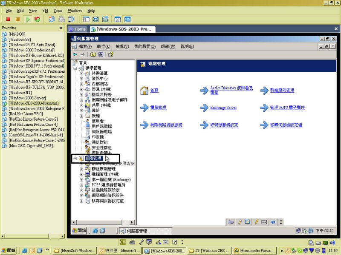Expand the 資訊中心 tree node
The height and width of the screenshot is (255, 341).
(81, 79)
